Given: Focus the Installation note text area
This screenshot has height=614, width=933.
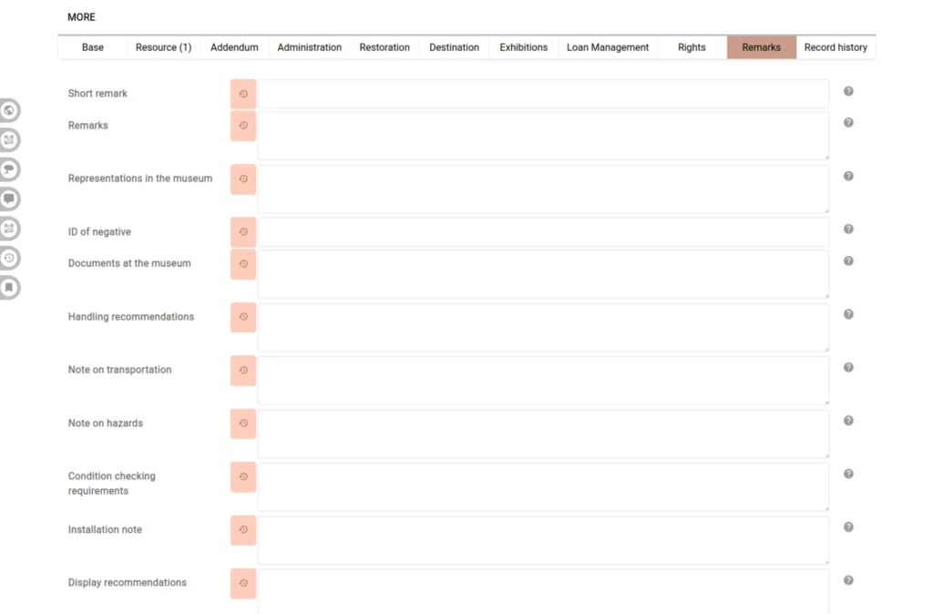Looking at the screenshot, I should [543, 540].
